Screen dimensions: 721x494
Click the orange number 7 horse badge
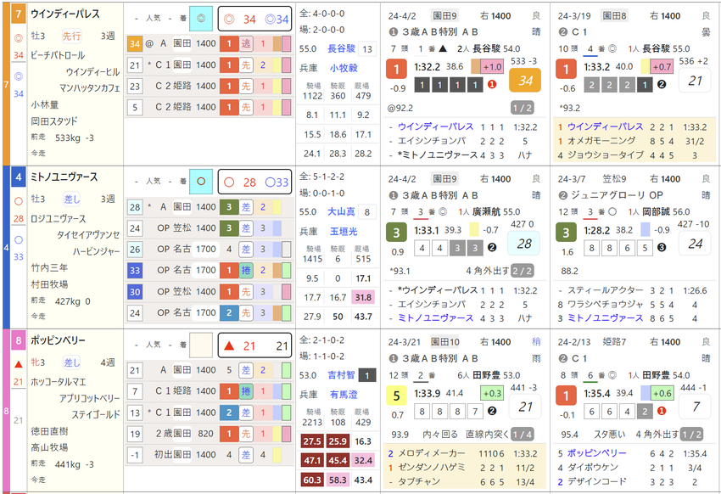(19, 14)
